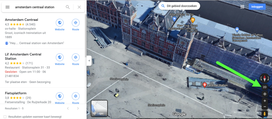Screen dimensions: 272x119
Task: Zoom out on the map
Action: coord(265,107)
